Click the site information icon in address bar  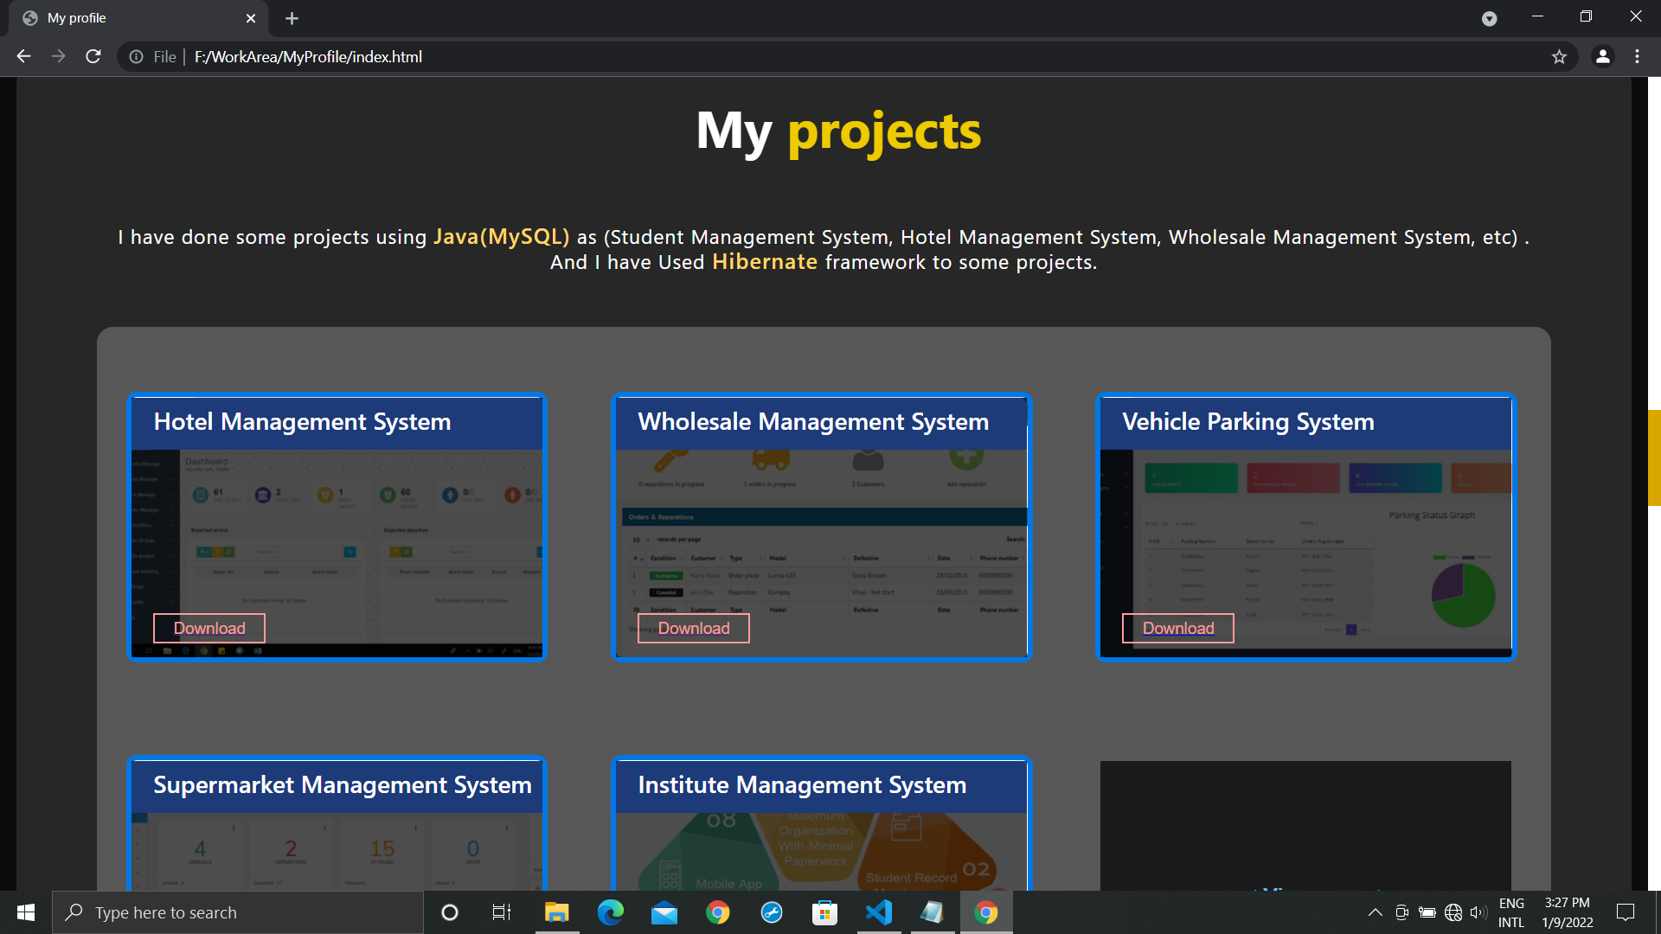[x=137, y=57]
